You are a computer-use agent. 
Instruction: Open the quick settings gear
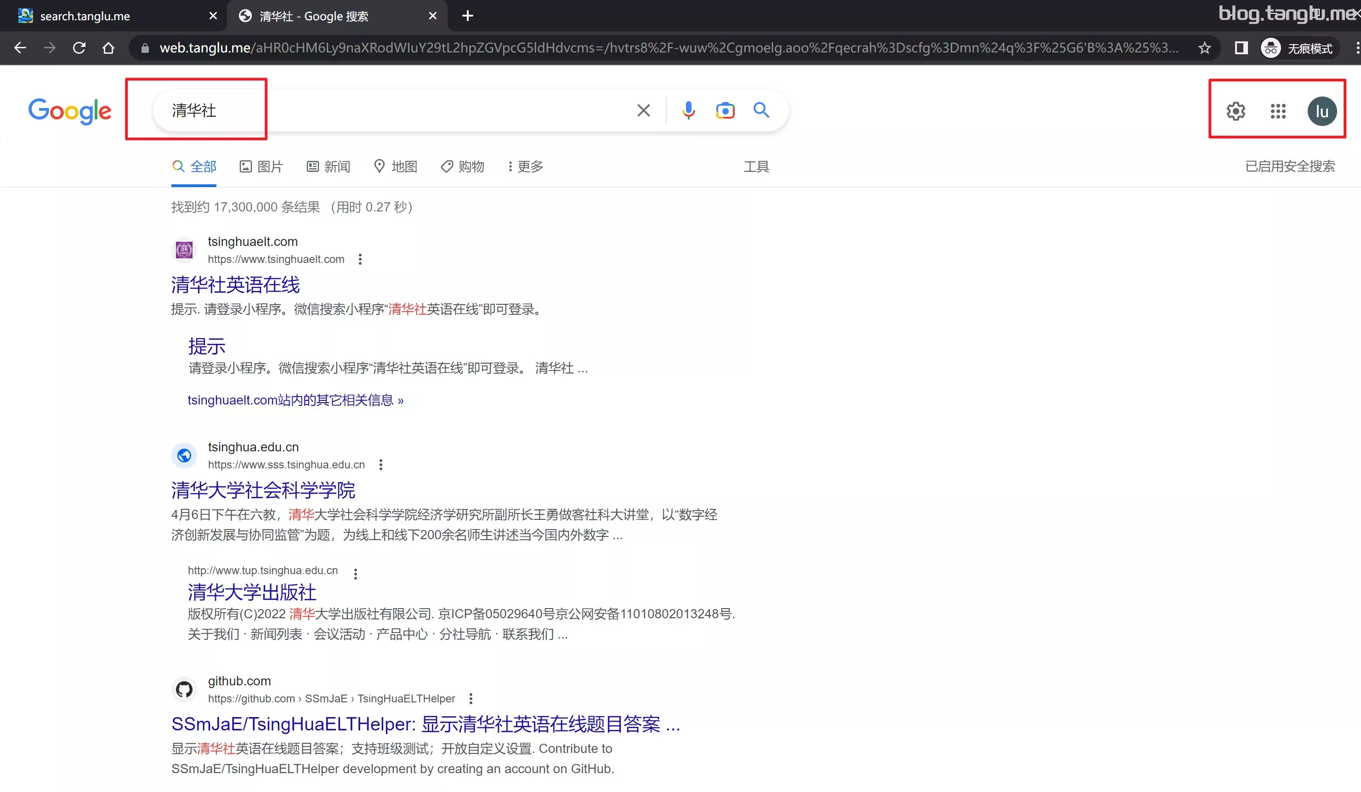(x=1236, y=110)
